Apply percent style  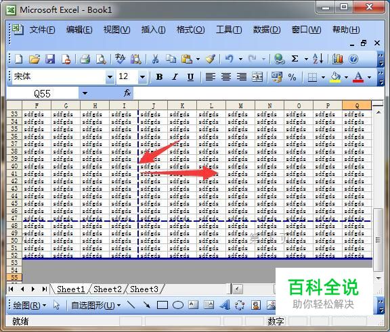point(292,77)
